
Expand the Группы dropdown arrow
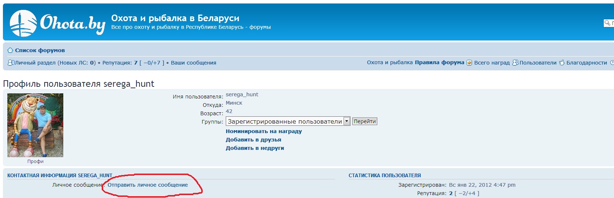(347, 121)
